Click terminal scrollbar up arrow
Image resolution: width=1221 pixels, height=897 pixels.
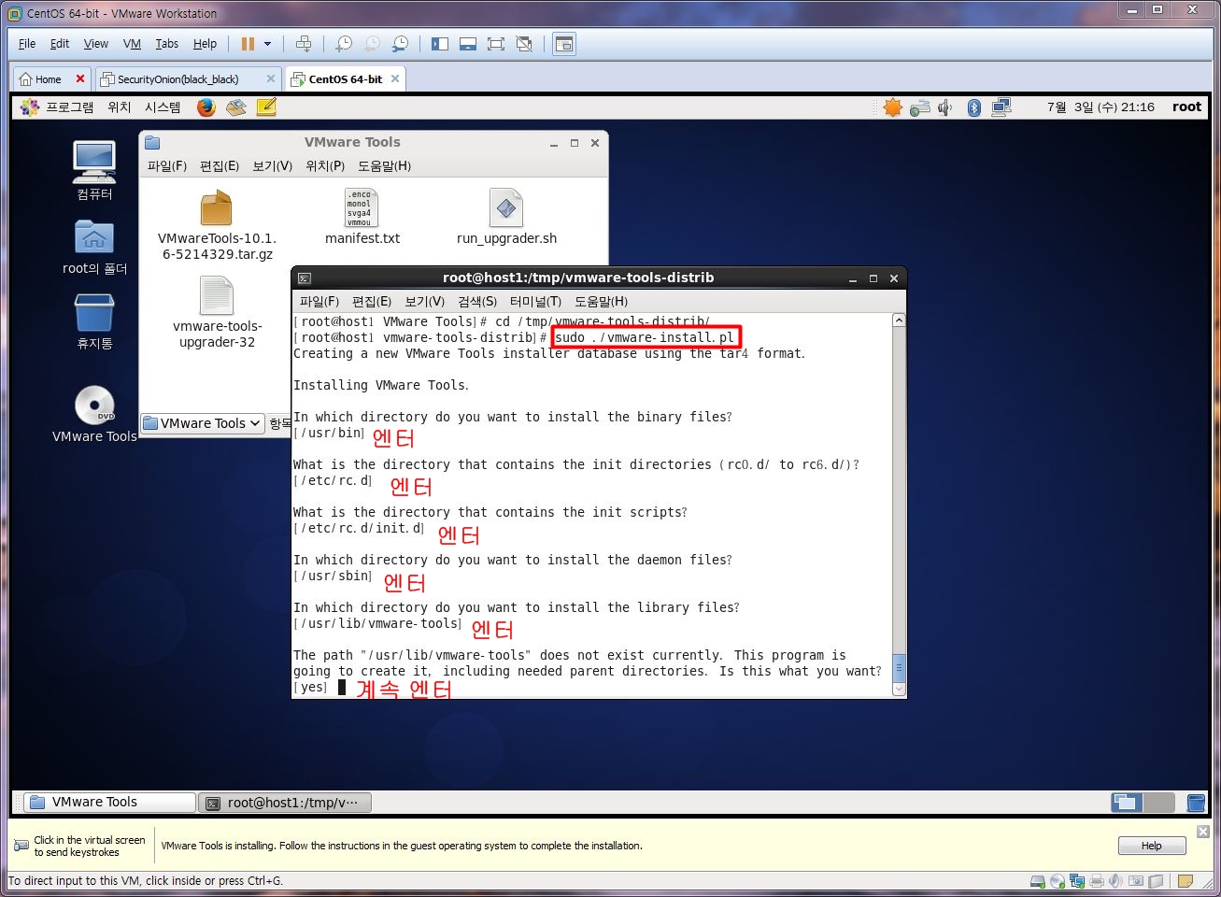coord(899,320)
